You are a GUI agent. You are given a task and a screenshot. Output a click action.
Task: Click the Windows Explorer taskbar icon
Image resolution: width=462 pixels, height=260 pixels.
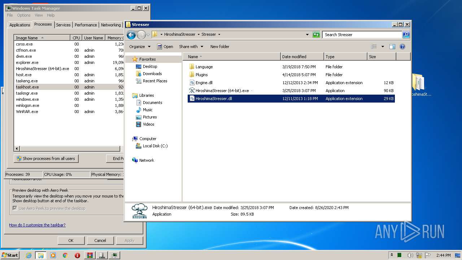(x=40, y=255)
